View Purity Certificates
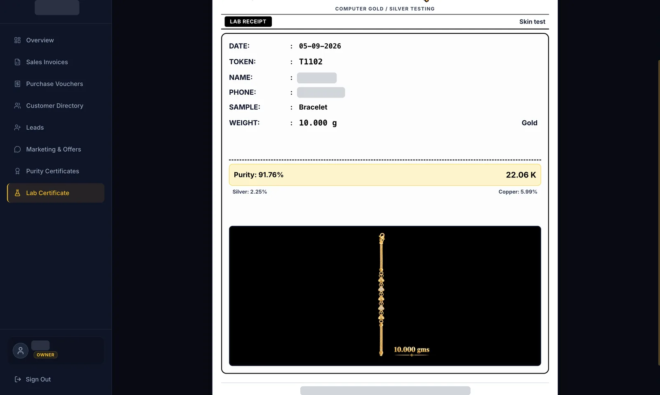This screenshot has height=395, width=660. tap(56, 171)
